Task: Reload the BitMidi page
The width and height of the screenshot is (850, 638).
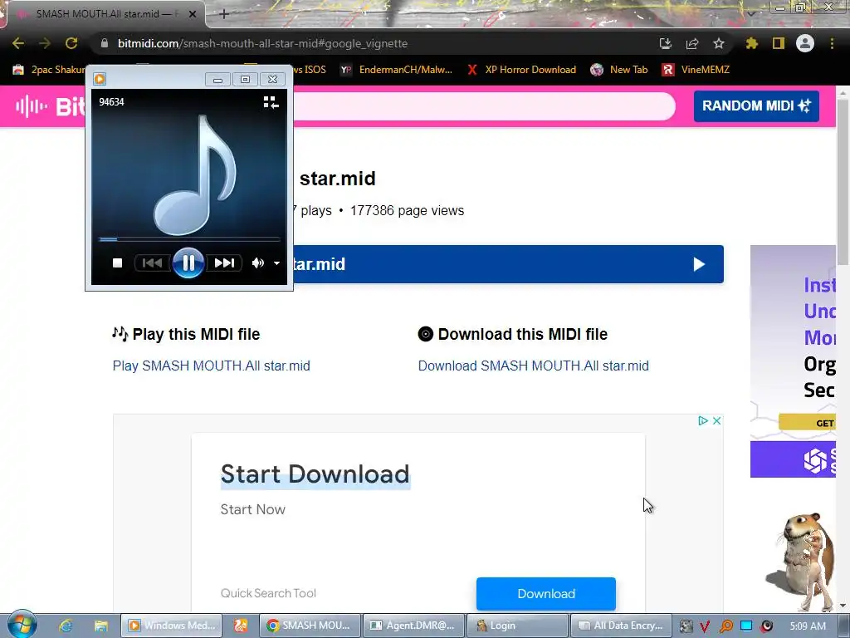Action: pyautogui.click(x=71, y=43)
